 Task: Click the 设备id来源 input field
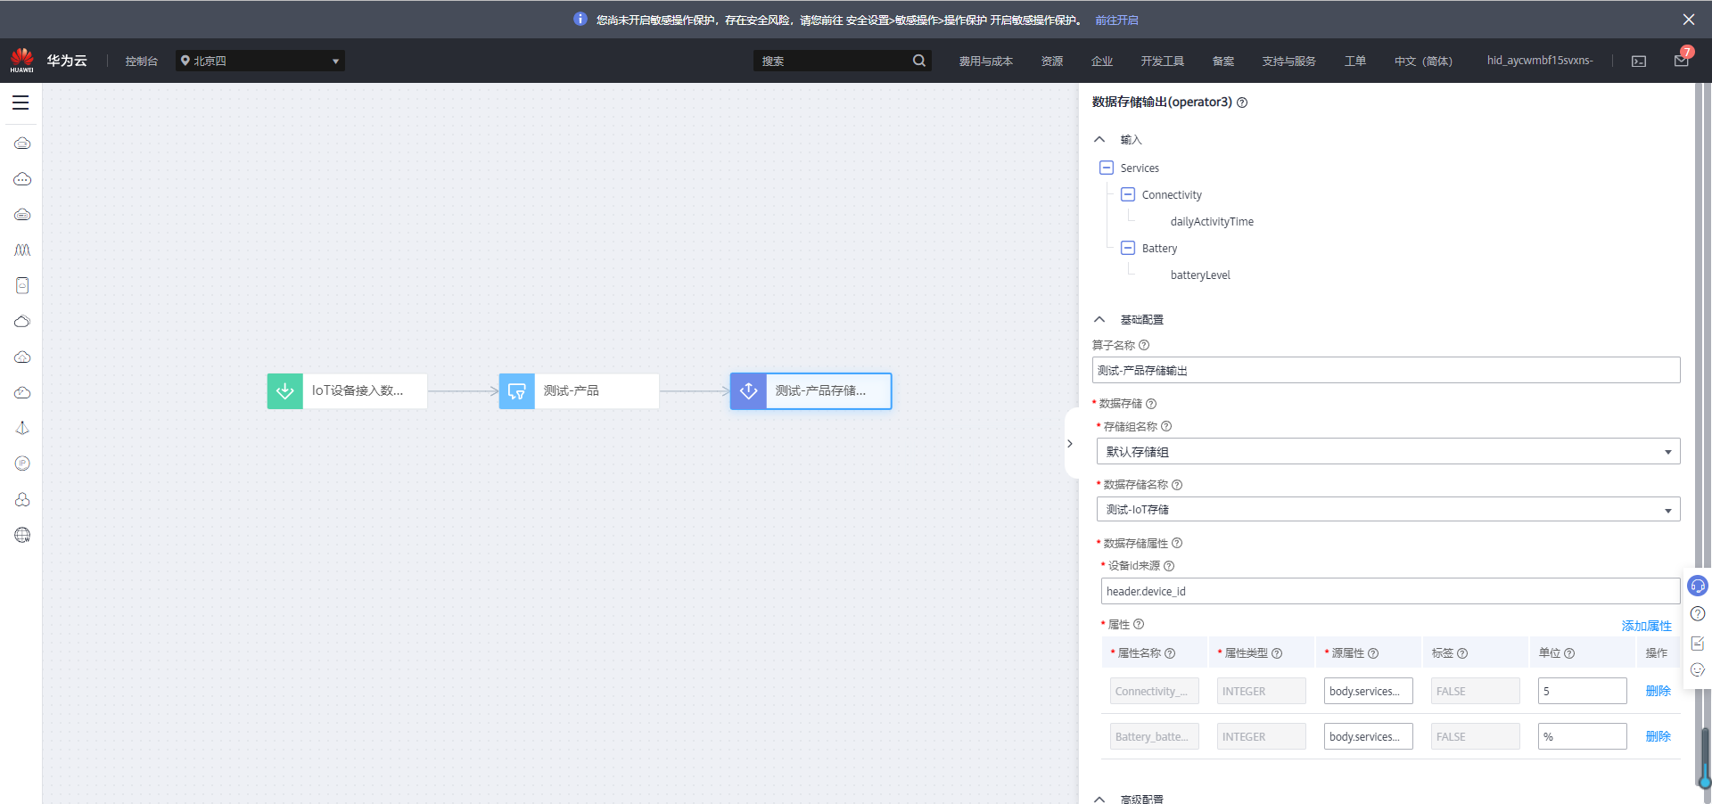[x=1390, y=591]
